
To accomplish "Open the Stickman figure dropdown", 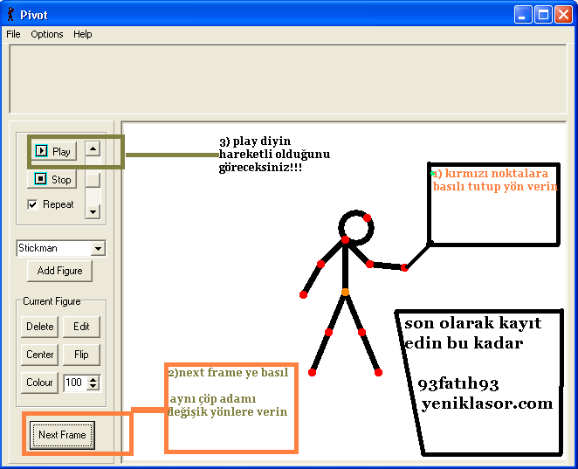I will coord(97,249).
